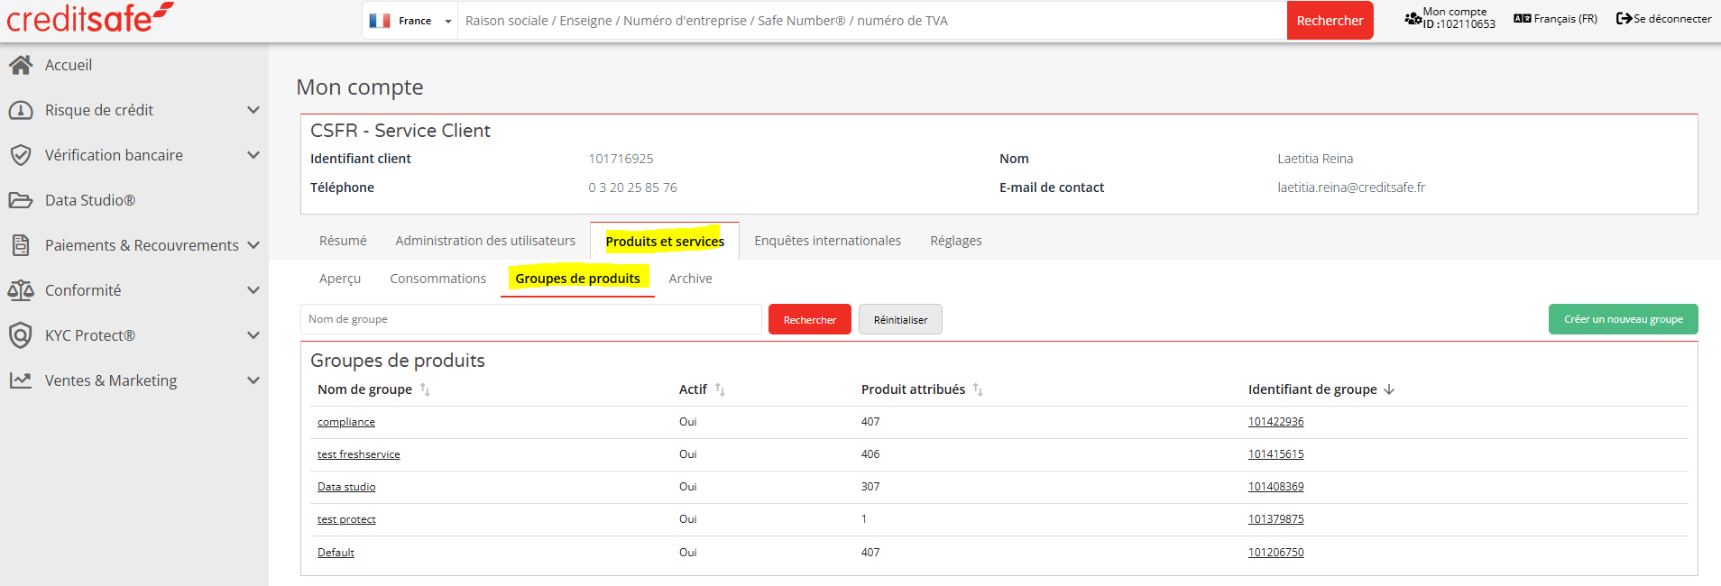Sort by Actif column arrows
1721x586 pixels.
pyautogui.click(x=720, y=389)
